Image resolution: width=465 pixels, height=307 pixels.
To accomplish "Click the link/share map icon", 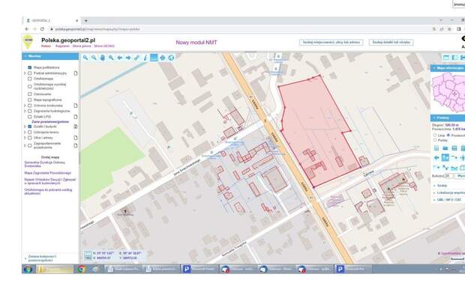I will 136,58.
